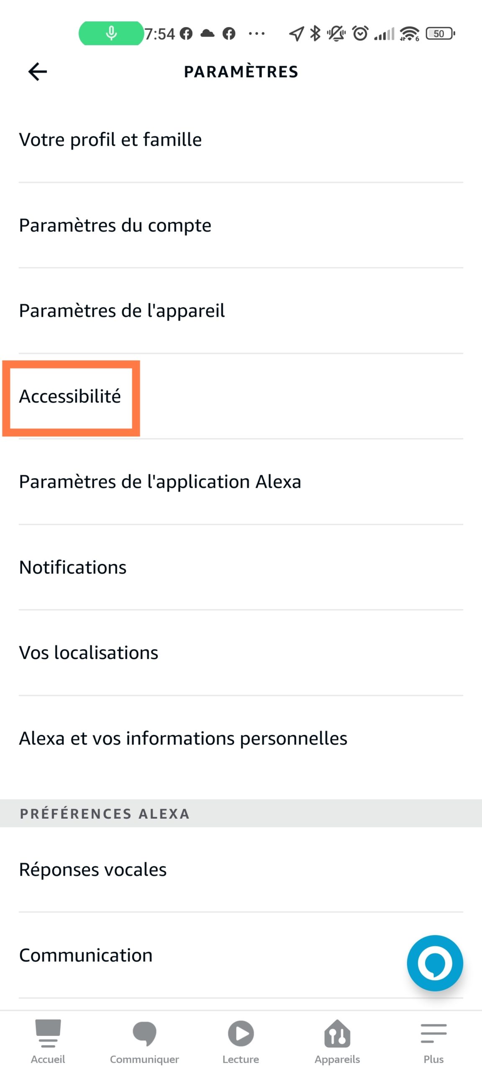
Task: Open the Appareils devices tab
Action: [337, 1041]
